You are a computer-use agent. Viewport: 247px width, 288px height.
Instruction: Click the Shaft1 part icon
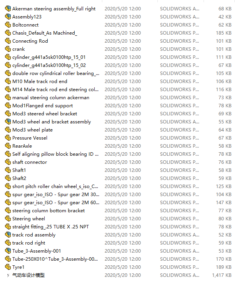point(8,170)
